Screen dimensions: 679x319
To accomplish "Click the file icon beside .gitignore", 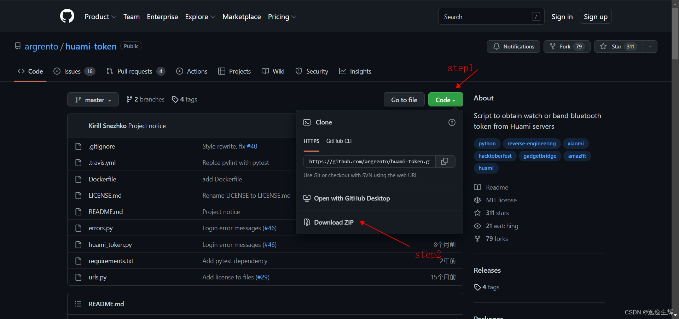I will coord(79,146).
